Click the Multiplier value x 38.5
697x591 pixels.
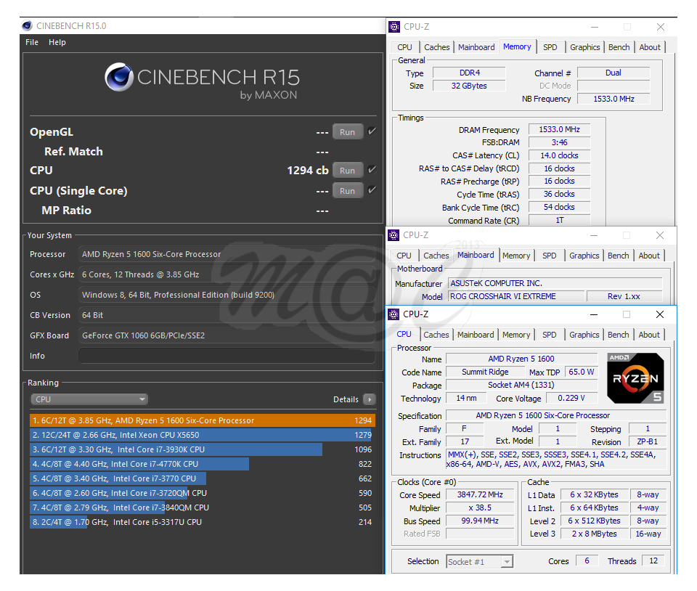tap(480, 508)
